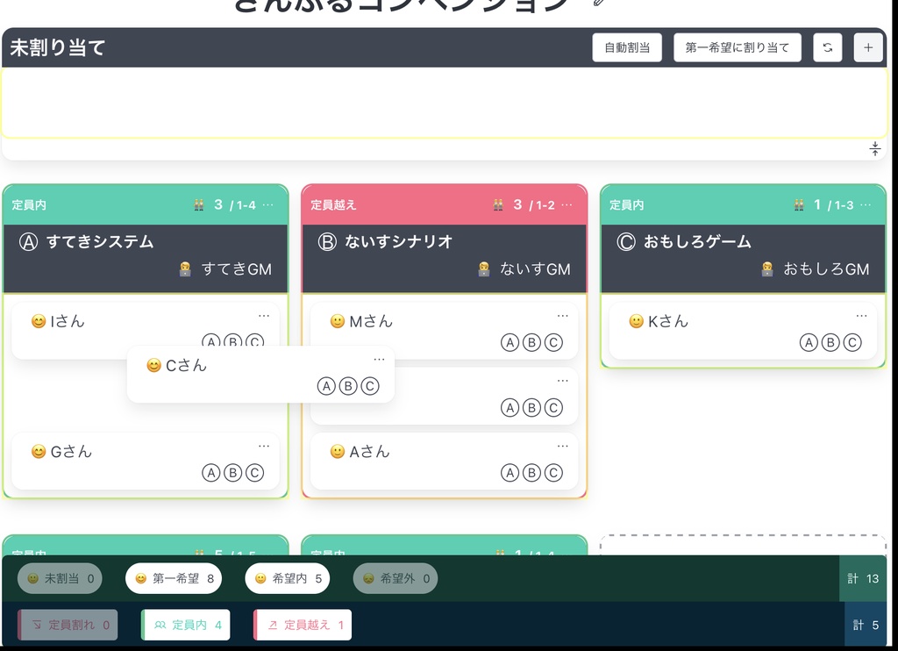Click the refresh icon in the 未割り当て header
This screenshot has height=651, width=898.
coord(827,47)
